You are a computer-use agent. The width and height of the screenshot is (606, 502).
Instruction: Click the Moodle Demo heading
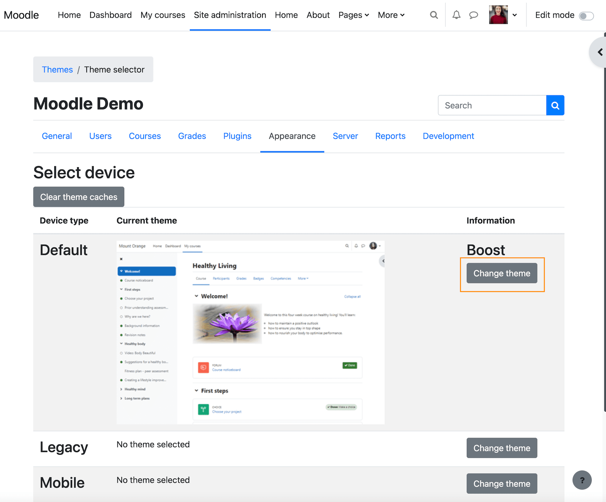tap(88, 104)
